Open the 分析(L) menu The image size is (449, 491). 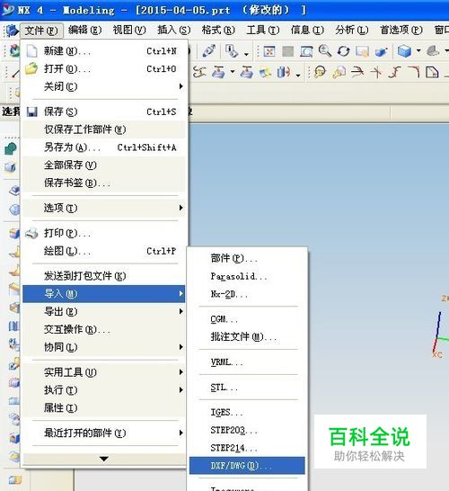click(352, 30)
